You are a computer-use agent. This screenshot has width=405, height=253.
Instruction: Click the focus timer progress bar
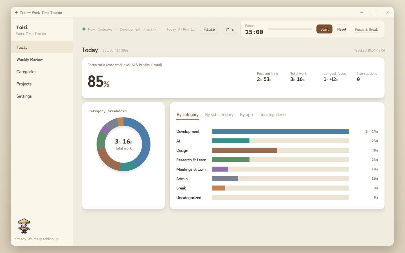click(x=290, y=29)
